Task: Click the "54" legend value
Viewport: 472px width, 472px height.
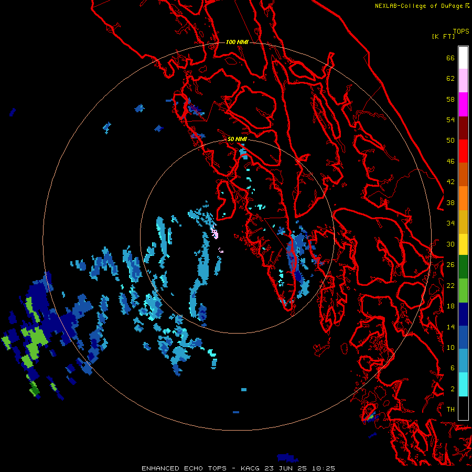Action: pyautogui.click(x=450, y=120)
